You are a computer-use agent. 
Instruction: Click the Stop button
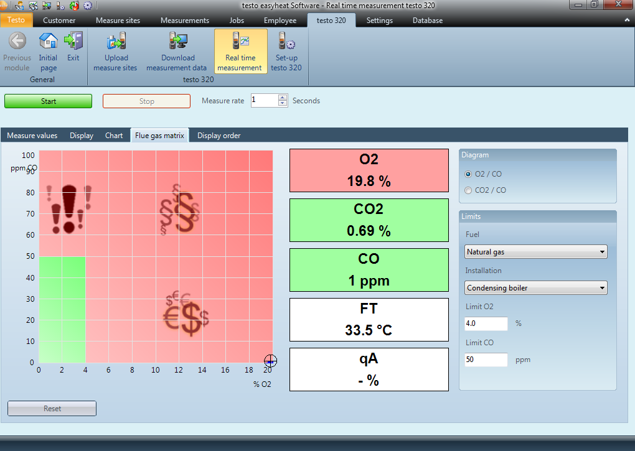pos(146,101)
